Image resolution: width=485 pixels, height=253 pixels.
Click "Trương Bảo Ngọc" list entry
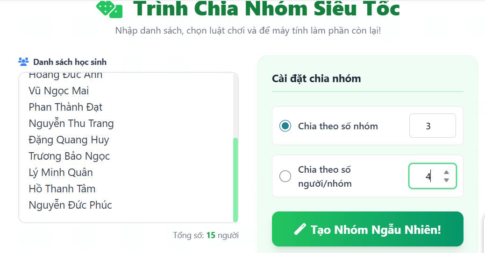coord(69,156)
